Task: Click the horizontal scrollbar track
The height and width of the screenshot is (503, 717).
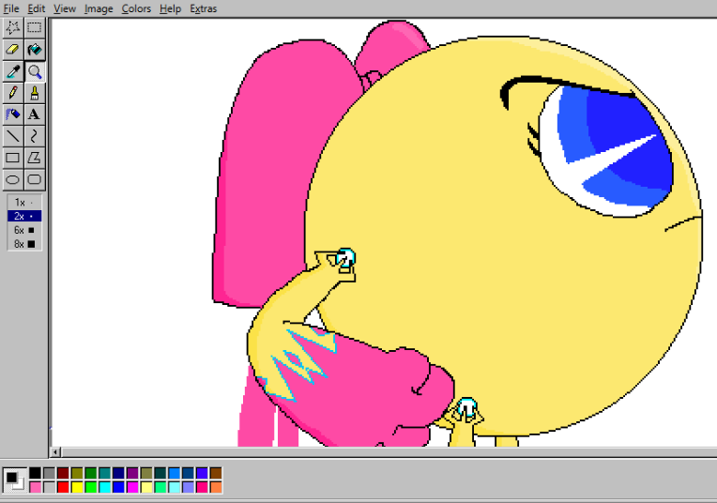Action: pyautogui.click(x=389, y=452)
